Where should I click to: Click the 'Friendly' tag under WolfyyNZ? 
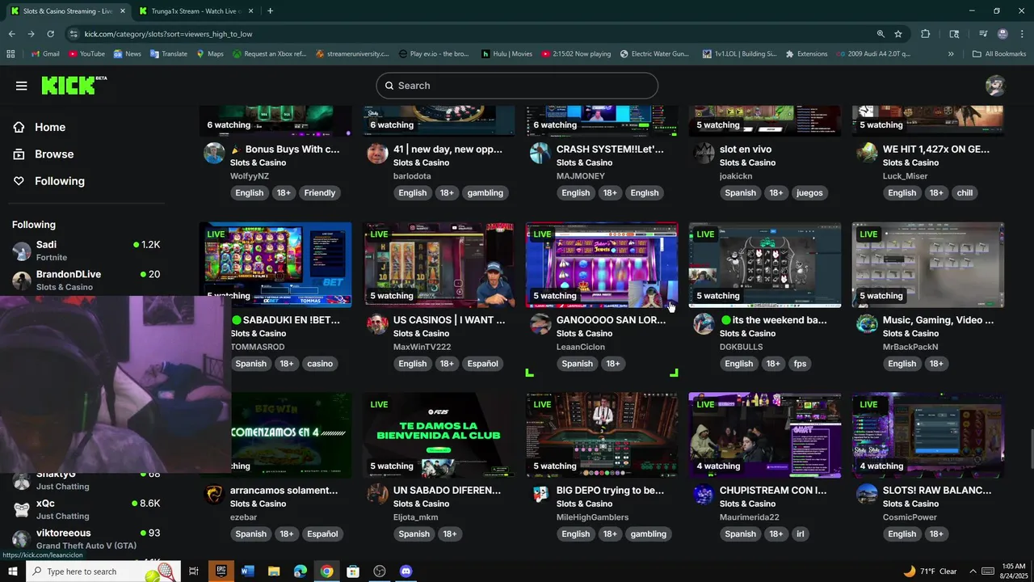[320, 193]
